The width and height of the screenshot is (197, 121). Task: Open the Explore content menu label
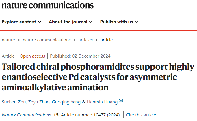[x=19, y=22]
